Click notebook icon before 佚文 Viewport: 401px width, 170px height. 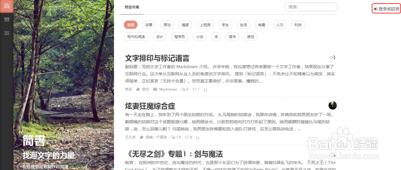[x=138, y=89]
